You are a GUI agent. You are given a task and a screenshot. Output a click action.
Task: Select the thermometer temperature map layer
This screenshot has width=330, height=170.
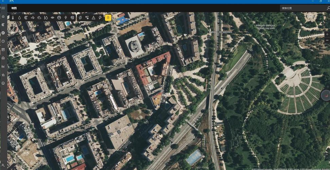[x=13, y=18]
